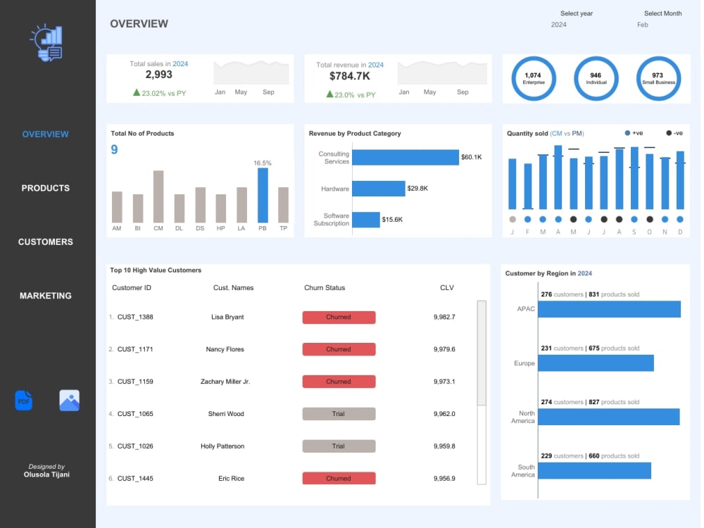Image resolution: width=704 pixels, height=528 pixels.
Task: Click CLV value 9,982.7
Action: (x=444, y=317)
